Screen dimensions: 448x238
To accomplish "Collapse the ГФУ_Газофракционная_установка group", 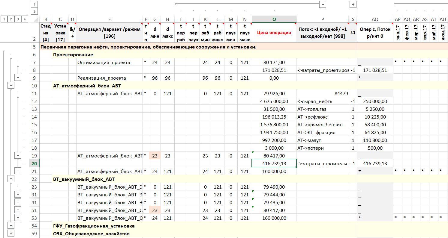I will 11,225.
